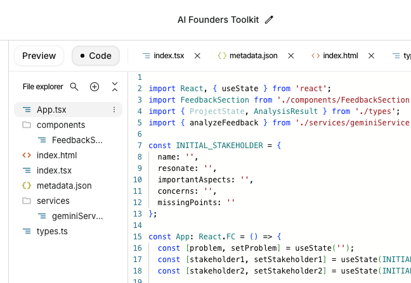Open App.tsx options menu (three dots)
The image size is (411, 283).
click(x=114, y=110)
